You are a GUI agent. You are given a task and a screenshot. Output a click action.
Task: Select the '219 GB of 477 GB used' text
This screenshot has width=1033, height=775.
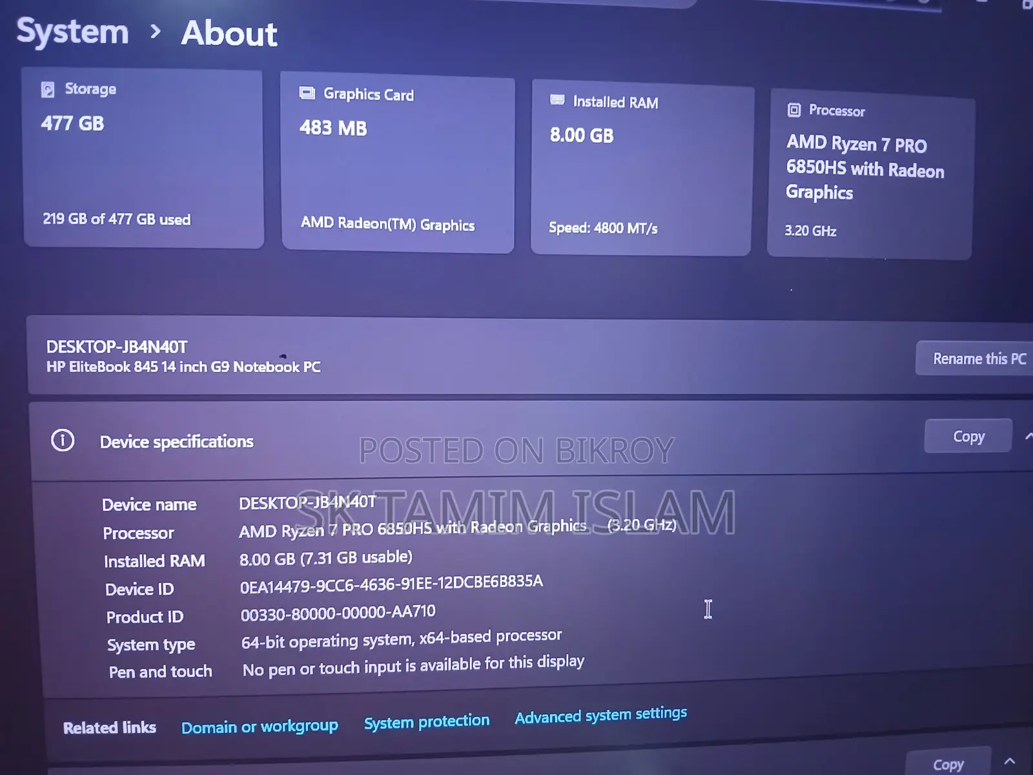click(x=117, y=219)
